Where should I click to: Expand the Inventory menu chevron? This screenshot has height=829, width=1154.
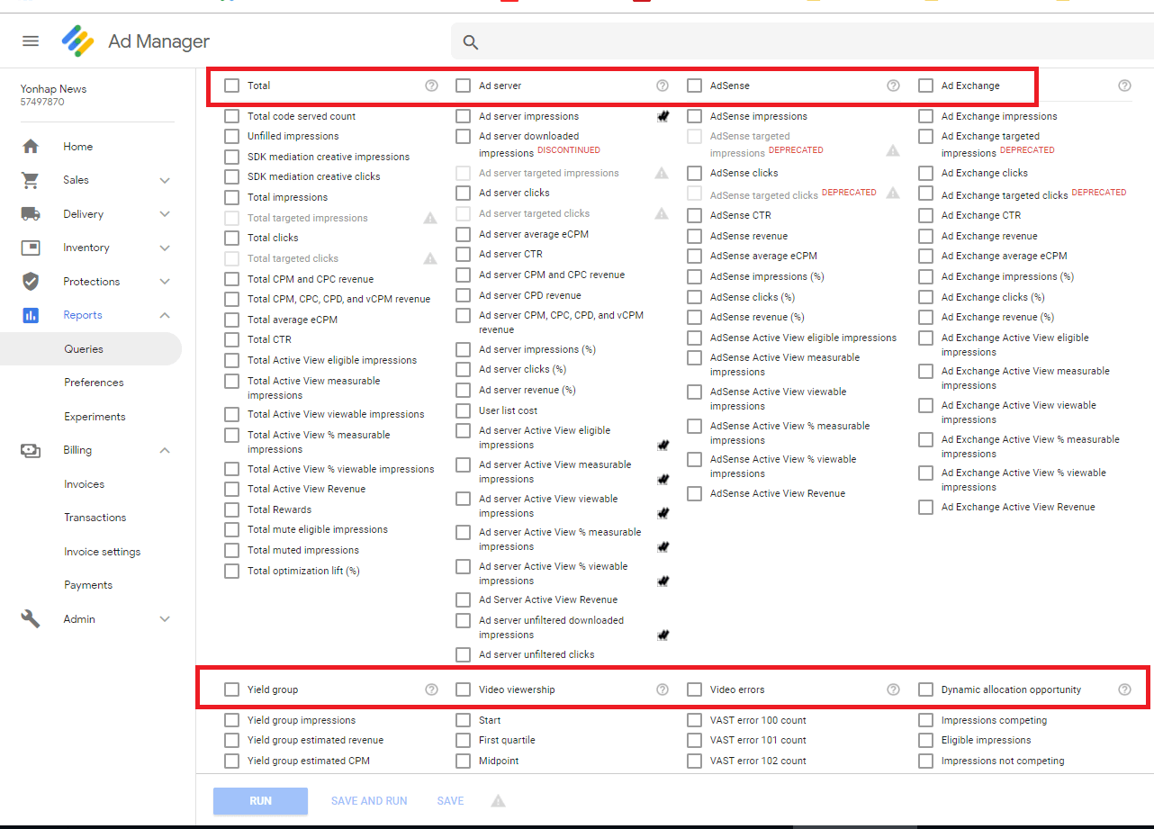pyautogui.click(x=165, y=248)
